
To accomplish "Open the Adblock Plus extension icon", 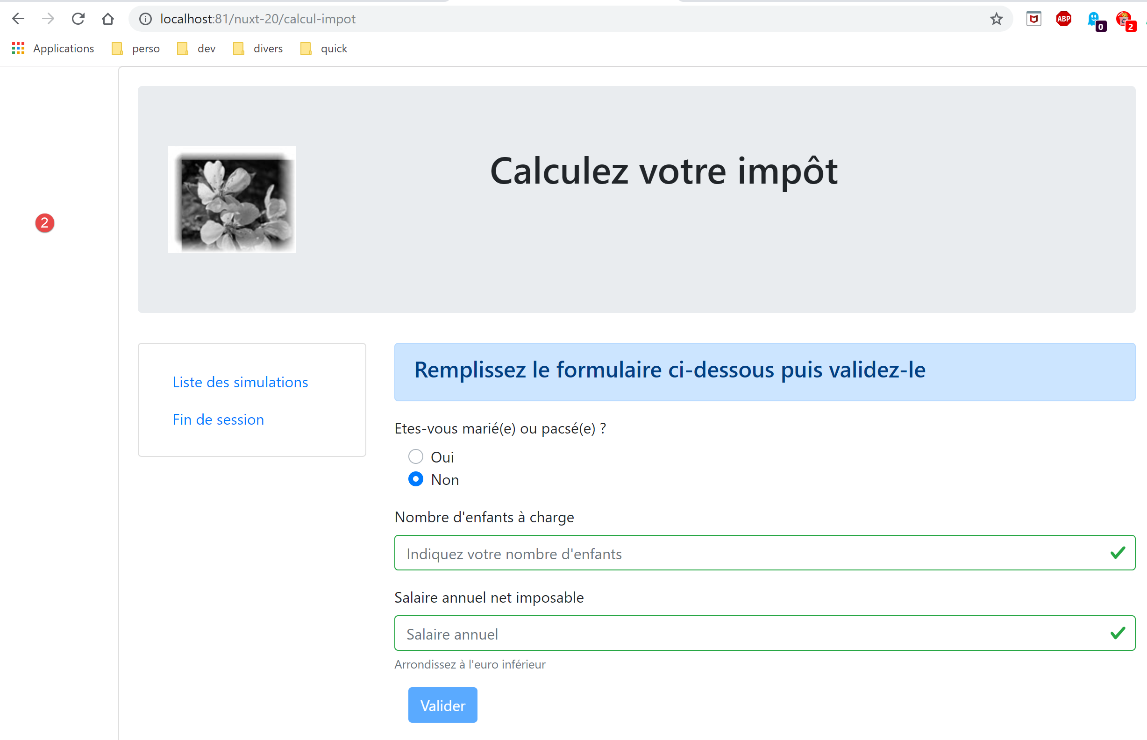I will click(1063, 19).
